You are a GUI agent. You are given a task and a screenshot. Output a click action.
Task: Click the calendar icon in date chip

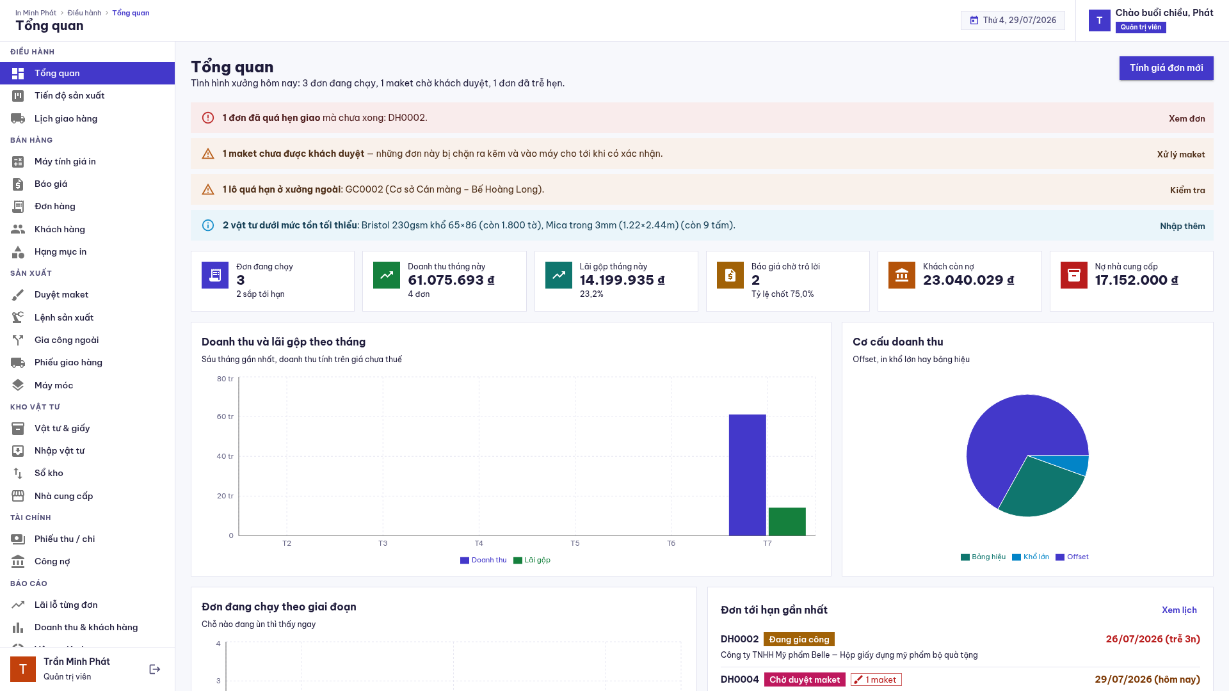[x=974, y=20]
